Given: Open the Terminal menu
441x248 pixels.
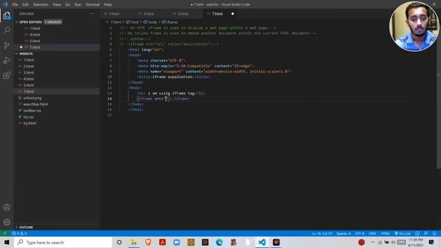Looking at the screenshot, I should click(92, 5).
